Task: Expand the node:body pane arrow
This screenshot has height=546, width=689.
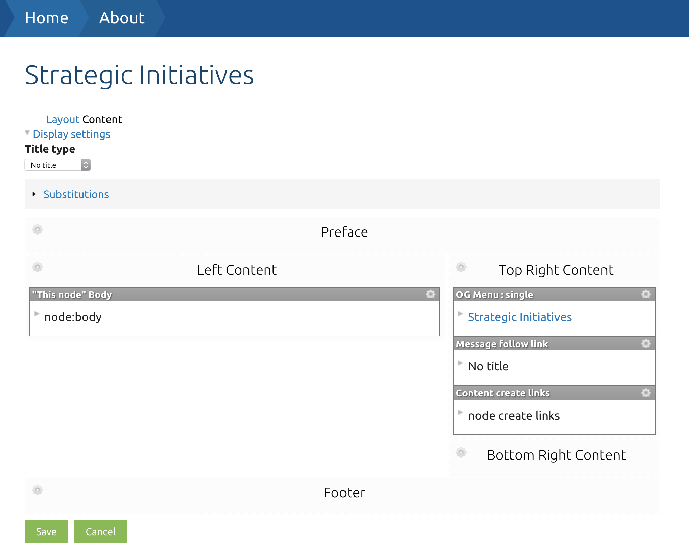Action: tap(37, 314)
